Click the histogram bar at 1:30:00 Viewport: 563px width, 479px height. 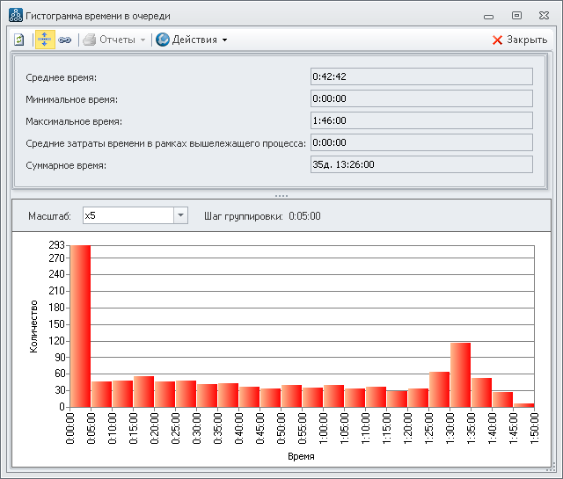[461, 374]
